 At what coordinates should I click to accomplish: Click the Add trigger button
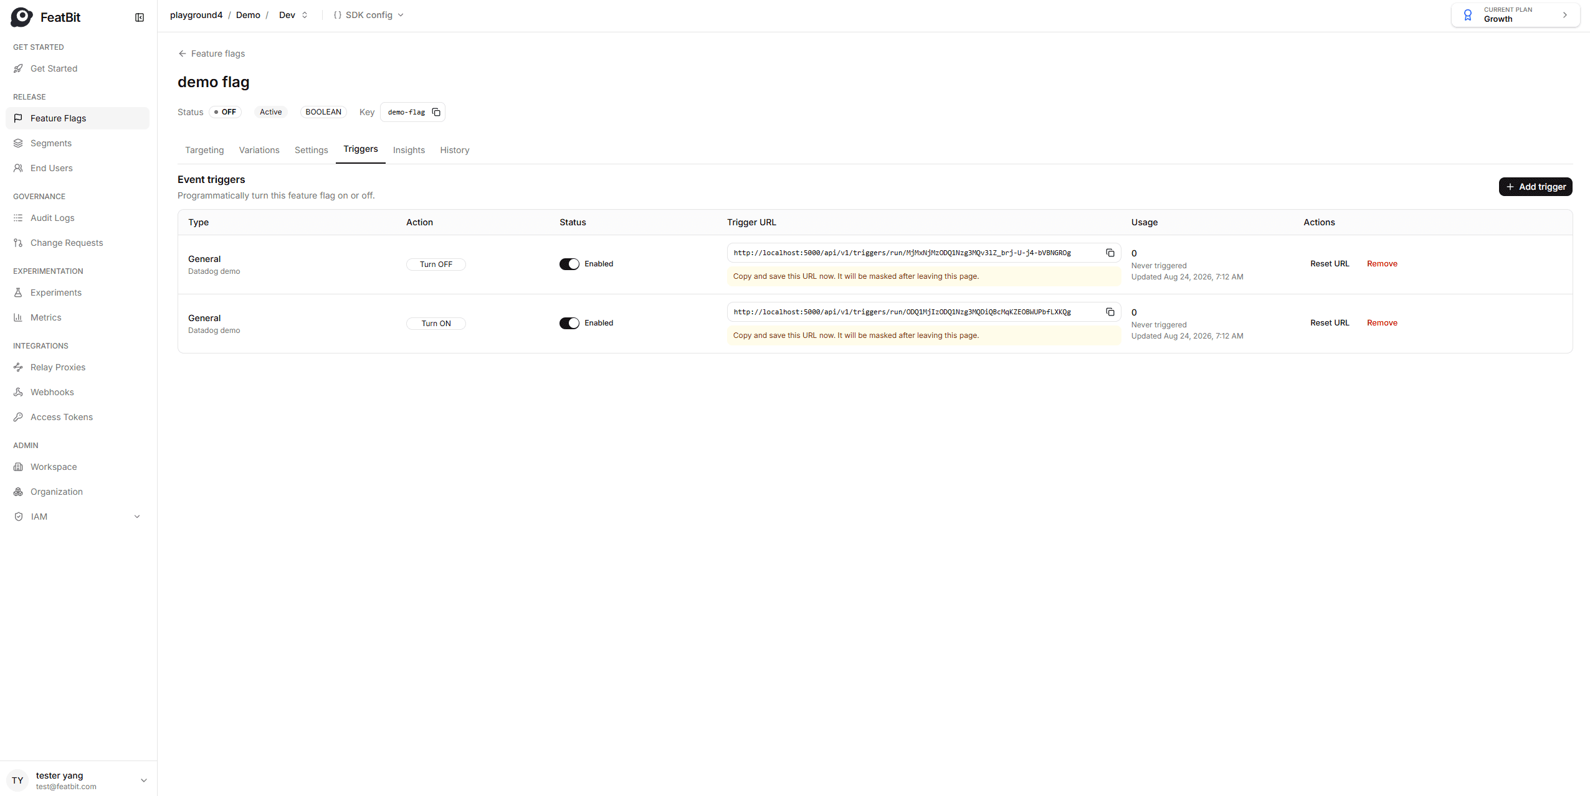pos(1536,187)
